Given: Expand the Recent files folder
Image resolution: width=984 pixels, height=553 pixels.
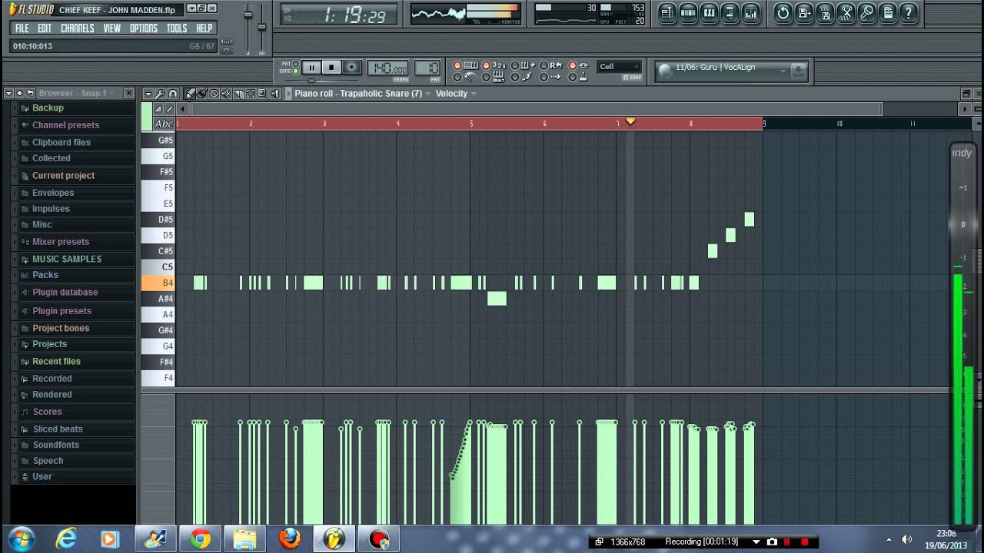Looking at the screenshot, I should coord(56,362).
